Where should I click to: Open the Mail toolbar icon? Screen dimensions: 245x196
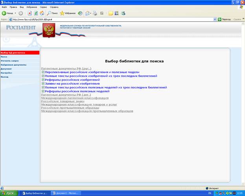click(87, 13)
